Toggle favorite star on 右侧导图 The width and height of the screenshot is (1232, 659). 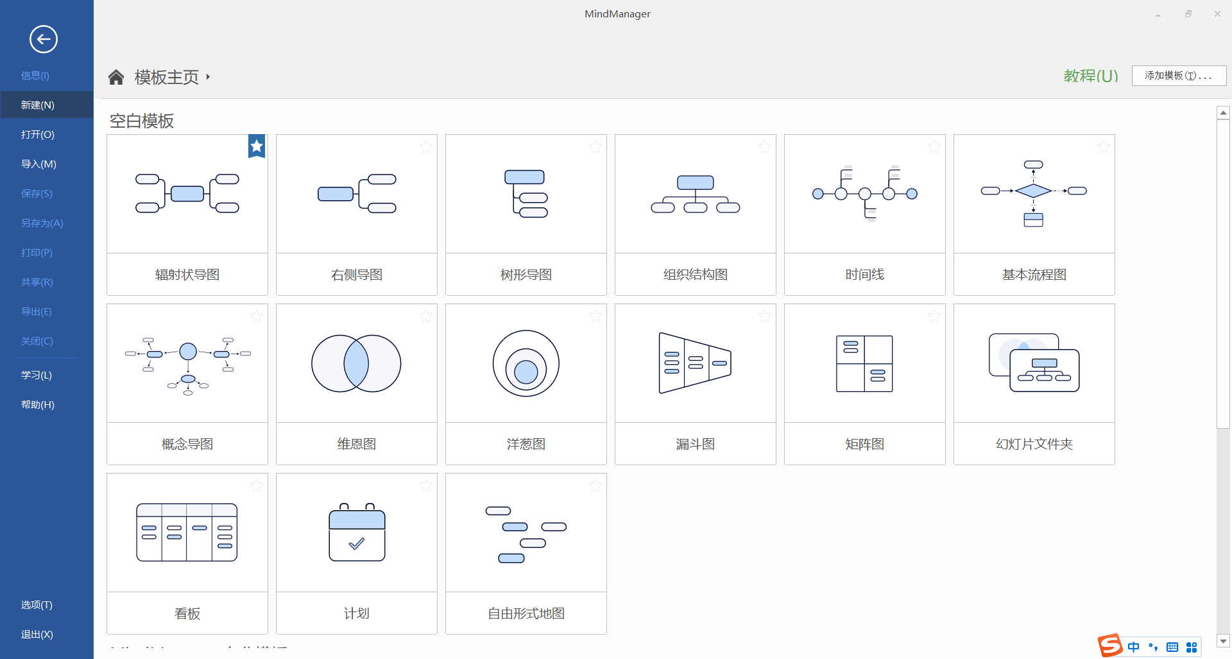(426, 147)
